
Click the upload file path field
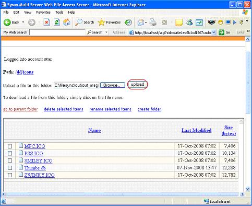click(x=77, y=85)
